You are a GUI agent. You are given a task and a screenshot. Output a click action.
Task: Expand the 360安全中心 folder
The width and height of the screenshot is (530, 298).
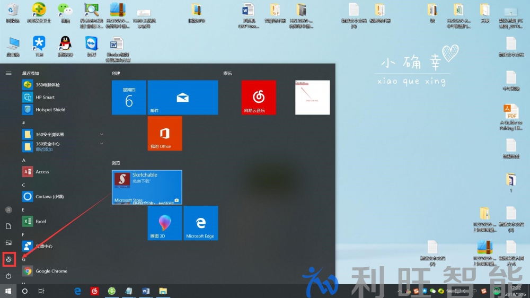click(x=101, y=144)
